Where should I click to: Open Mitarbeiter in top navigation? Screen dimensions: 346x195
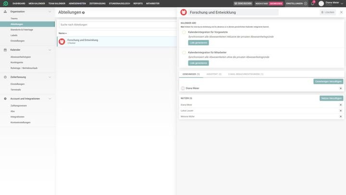tap(153, 3)
